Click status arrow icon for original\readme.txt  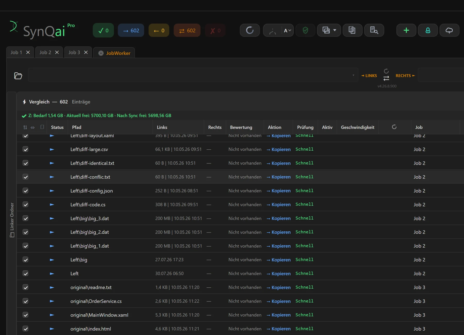click(x=52, y=287)
